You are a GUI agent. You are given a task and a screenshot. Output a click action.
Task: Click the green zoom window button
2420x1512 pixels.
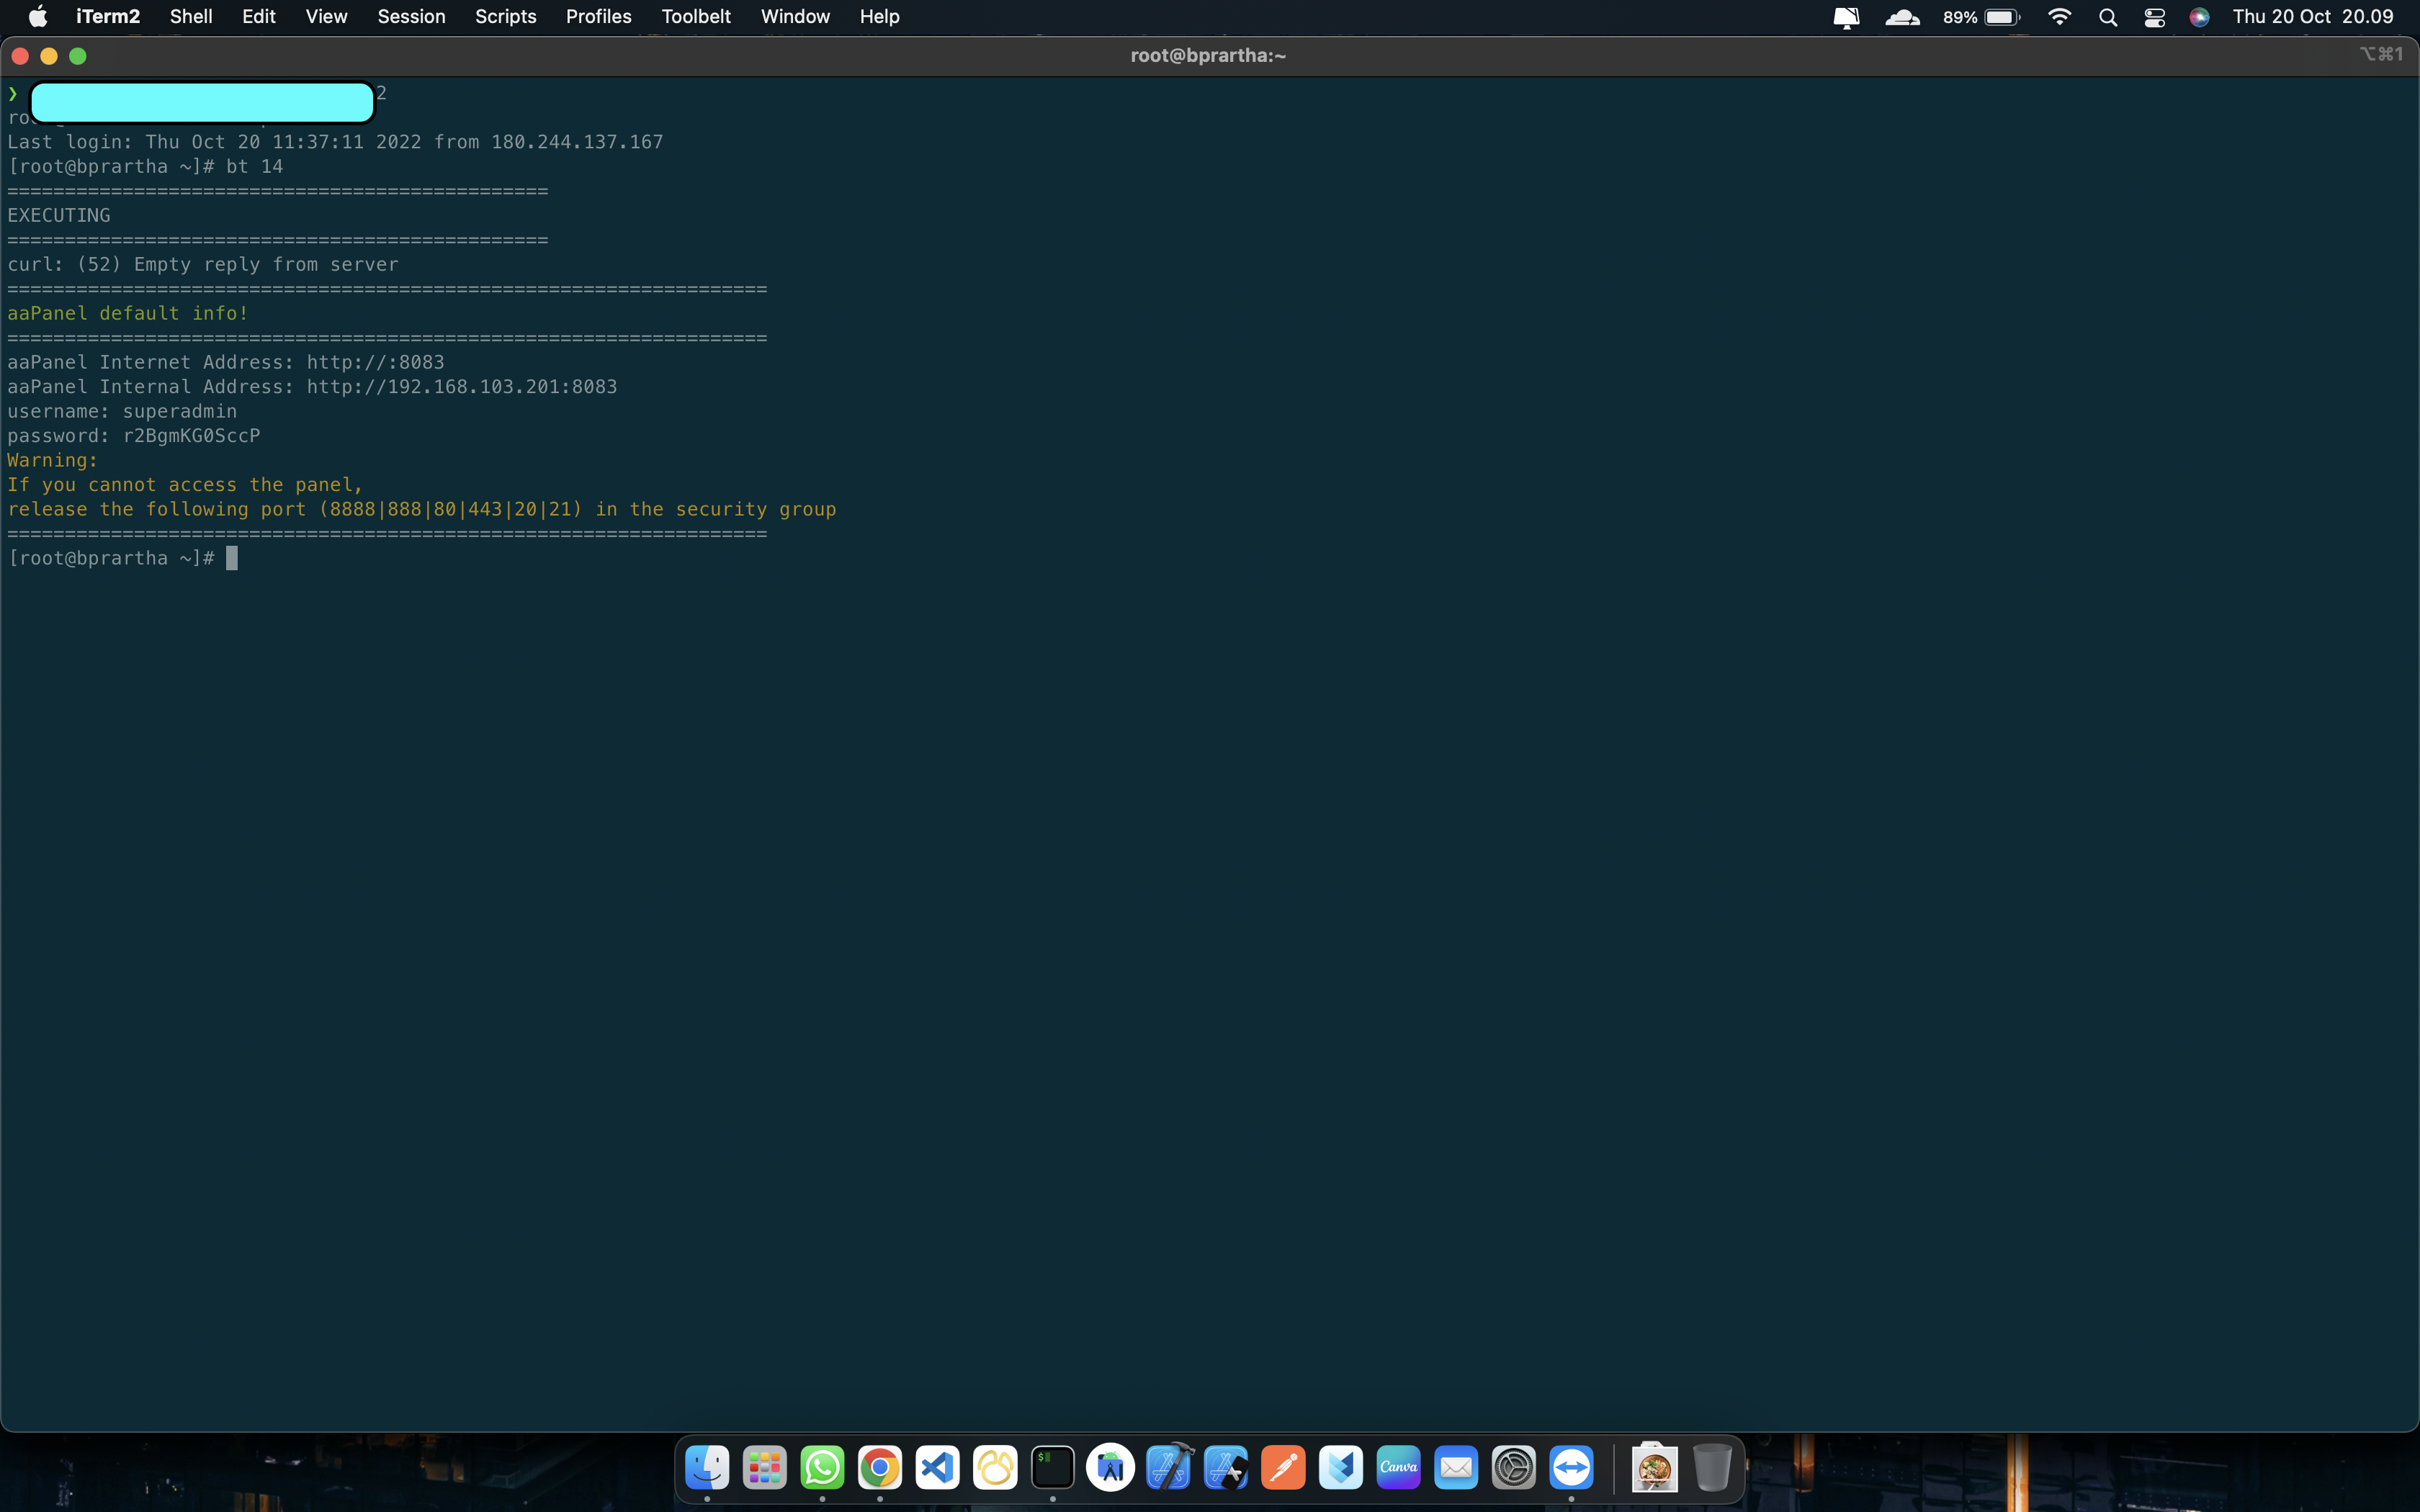[x=78, y=56]
